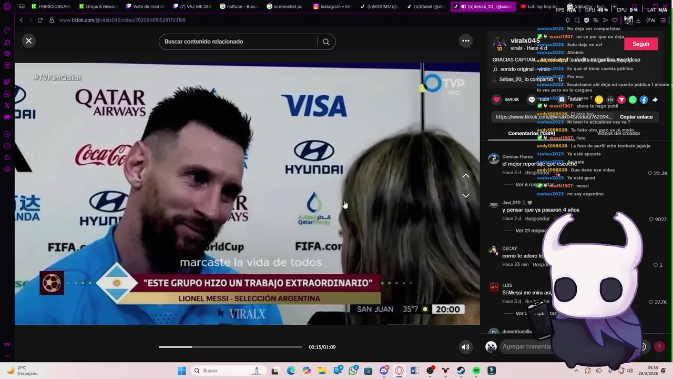The width and height of the screenshot is (673, 379).
Task: Open File Explorer from taskbar
Action: 322,371
